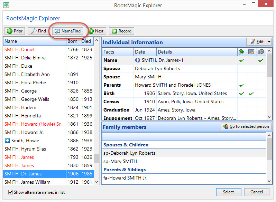276x202 pixels.
Task: Select SMITH, Duke in the list
Action: click(x=48, y=66)
